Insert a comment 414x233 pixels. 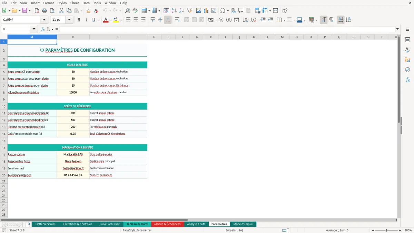(241, 11)
